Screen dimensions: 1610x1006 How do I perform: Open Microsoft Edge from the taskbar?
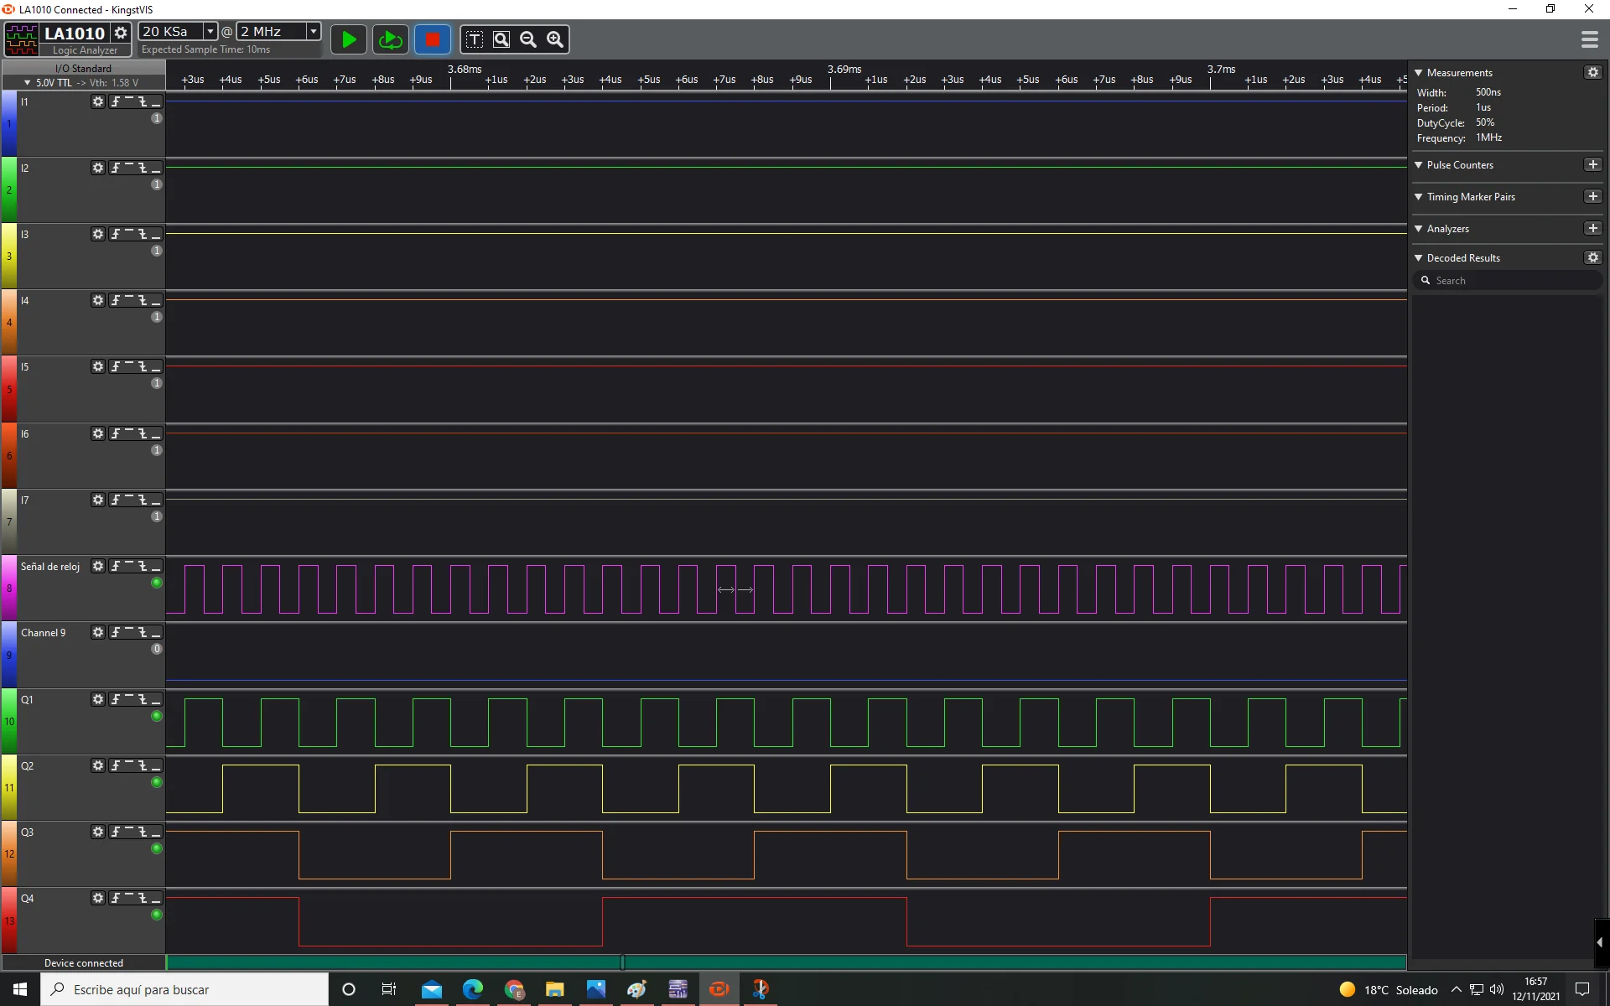(x=473, y=989)
